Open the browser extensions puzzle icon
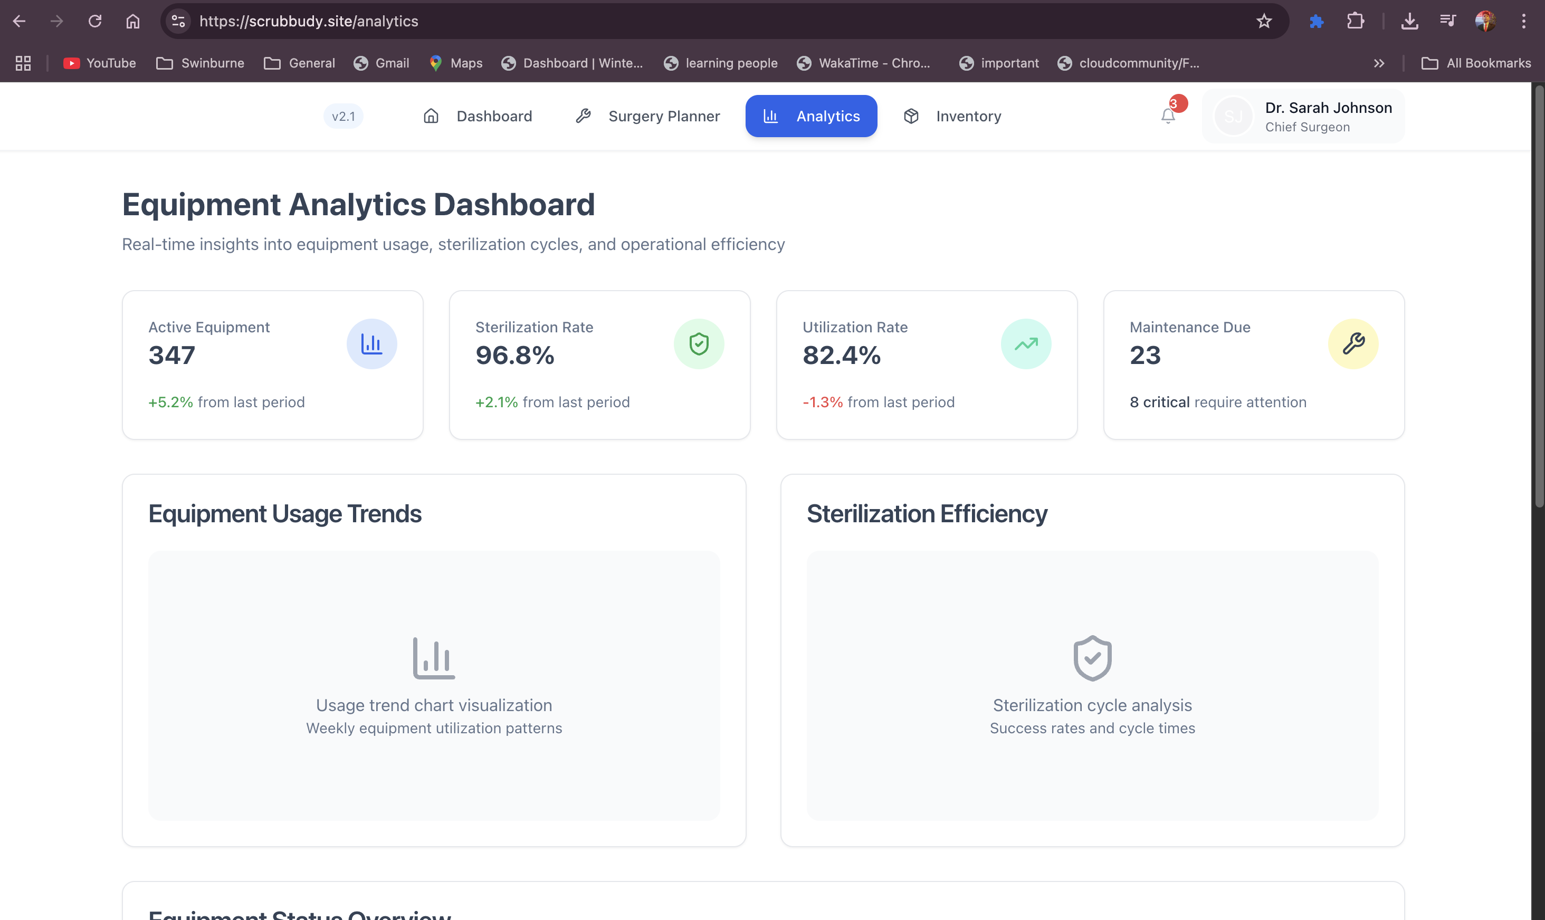This screenshot has height=920, width=1545. tap(1355, 21)
